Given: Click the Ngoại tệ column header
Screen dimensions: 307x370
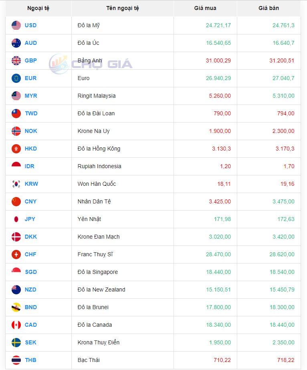Looking at the screenshot, I should click(38, 8).
